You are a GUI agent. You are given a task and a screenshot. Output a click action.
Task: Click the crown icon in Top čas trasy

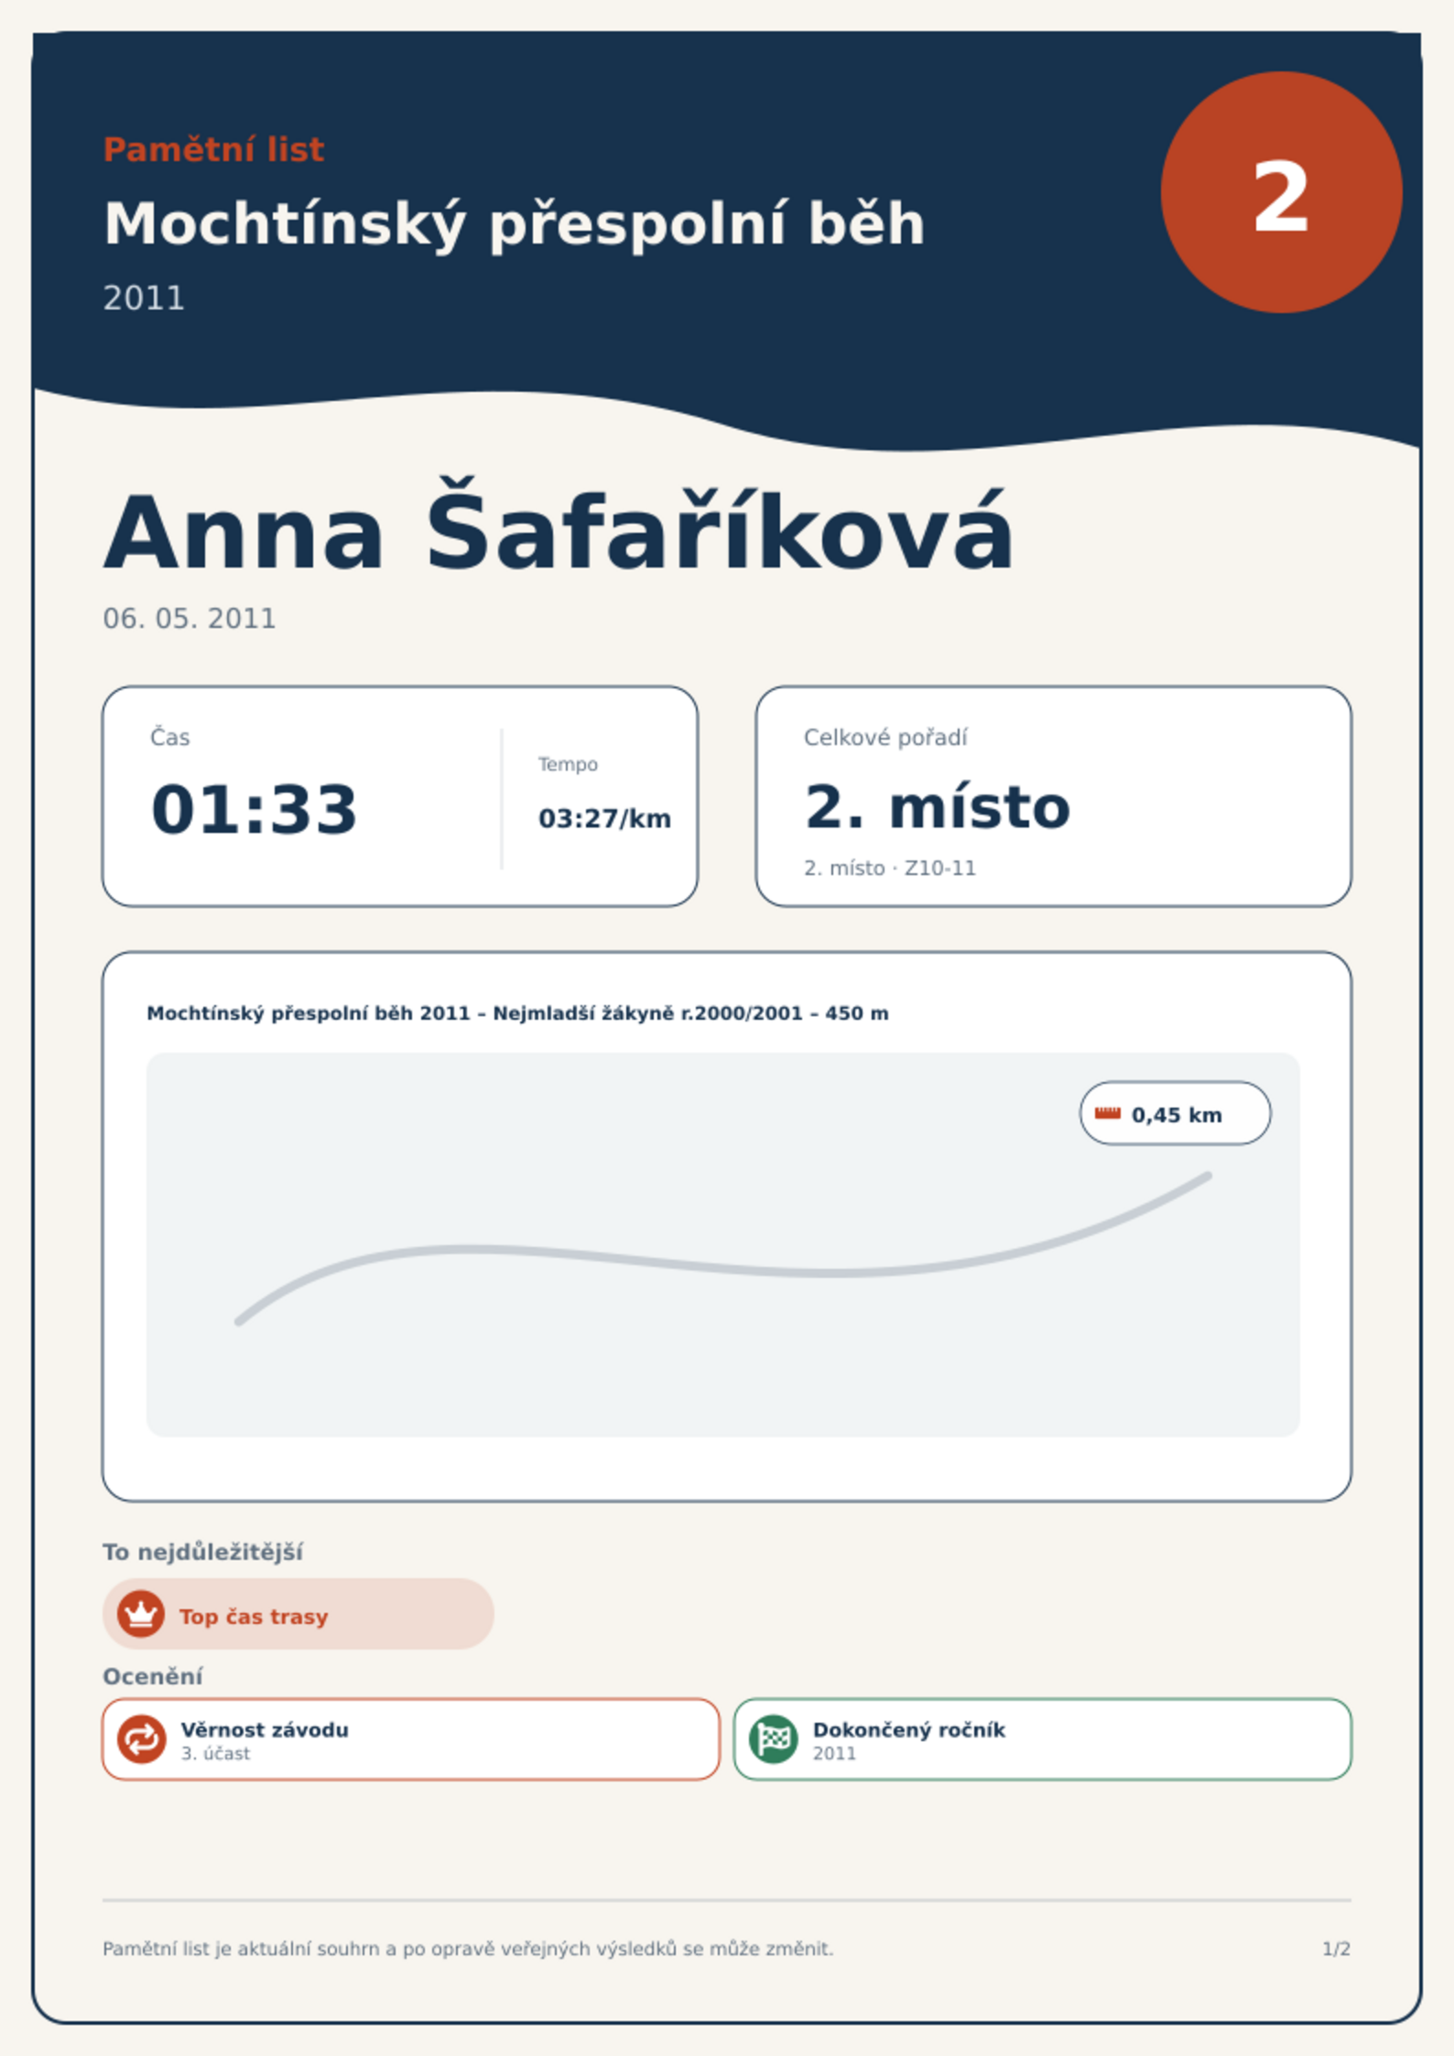click(x=141, y=1614)
